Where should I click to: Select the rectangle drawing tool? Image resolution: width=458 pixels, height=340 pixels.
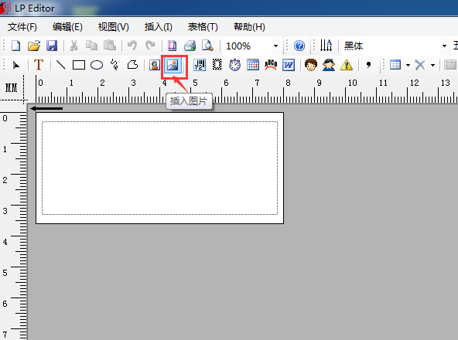(79, 65)
